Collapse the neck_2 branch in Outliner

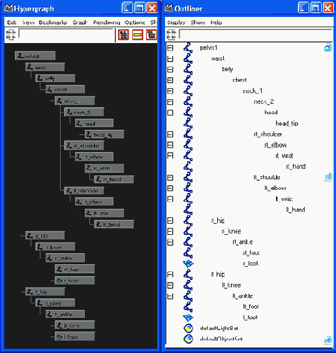pos(170,102)
